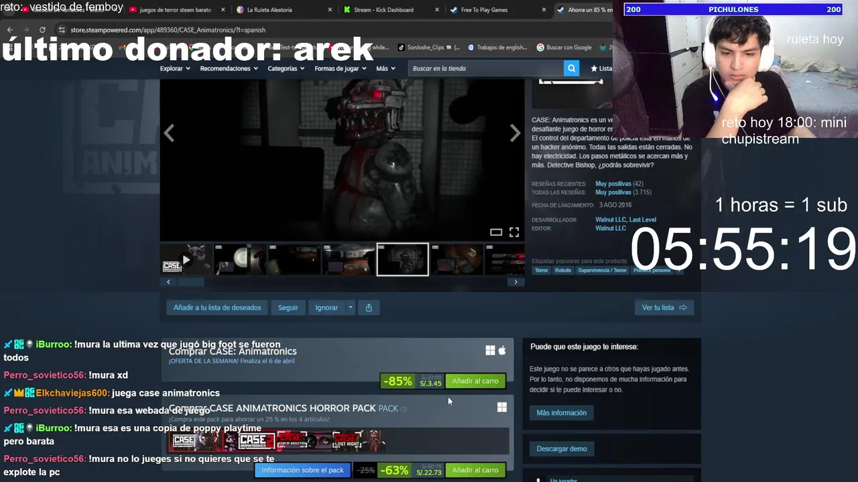This screenshot has height=482, width=858.
Task: Expand the Formas de jugar dropdown
Action: (x=341, y=68)
